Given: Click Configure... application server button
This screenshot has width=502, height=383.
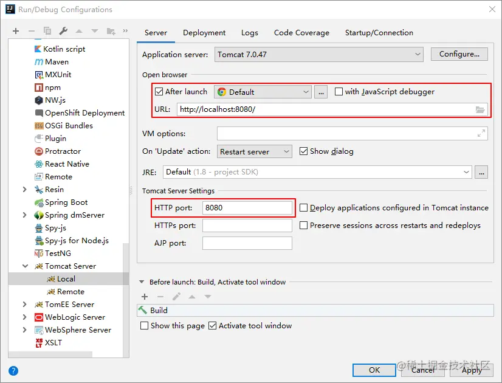Looking at the screenshot, I should [459, 54].
